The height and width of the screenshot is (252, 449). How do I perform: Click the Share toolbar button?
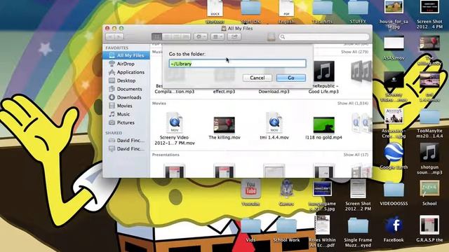pos(234,36)
